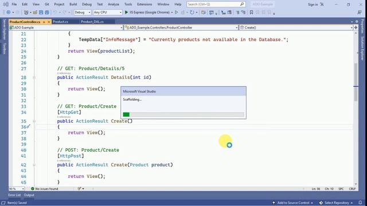Open the Toolbox side tab
The height and width of the screenshot is (206, 367).
coord(4,49)
